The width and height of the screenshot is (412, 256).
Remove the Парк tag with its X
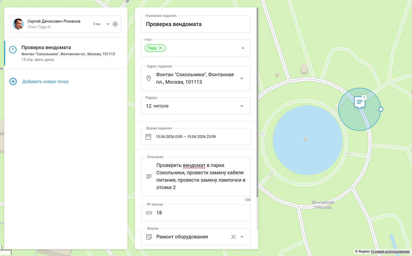[x=161, y=48]
